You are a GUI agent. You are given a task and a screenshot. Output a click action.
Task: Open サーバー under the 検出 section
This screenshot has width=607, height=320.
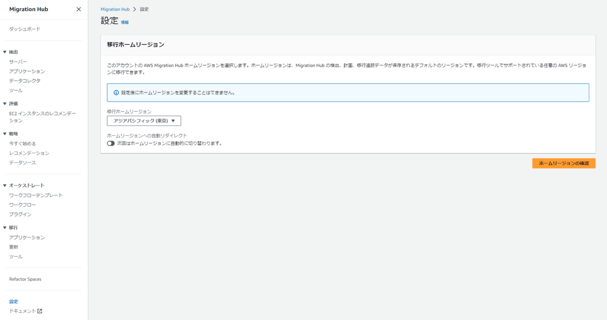(17, 62)
